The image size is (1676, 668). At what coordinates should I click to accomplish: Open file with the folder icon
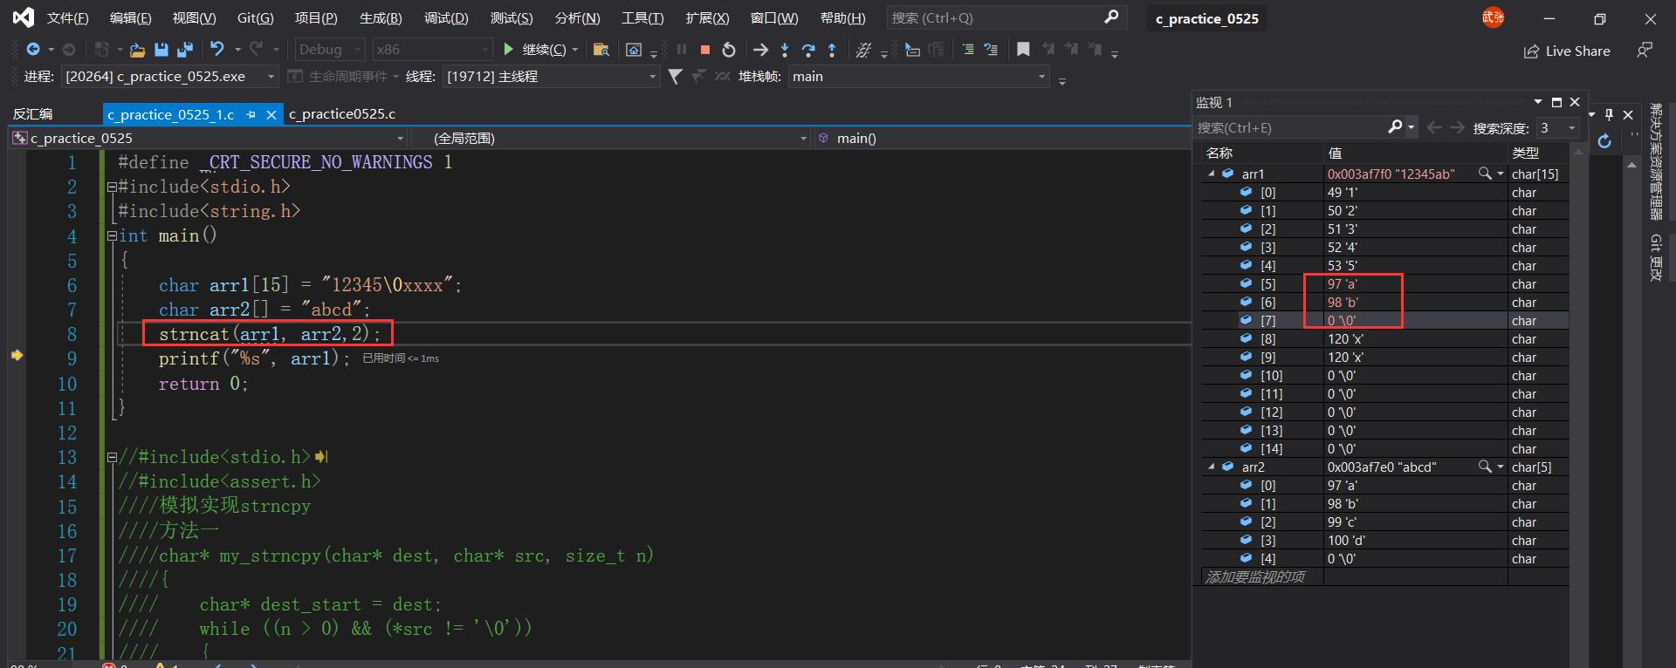point(137,50)
